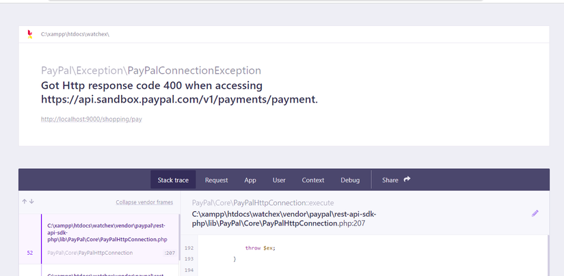Open the App tab

pos(250,180)
